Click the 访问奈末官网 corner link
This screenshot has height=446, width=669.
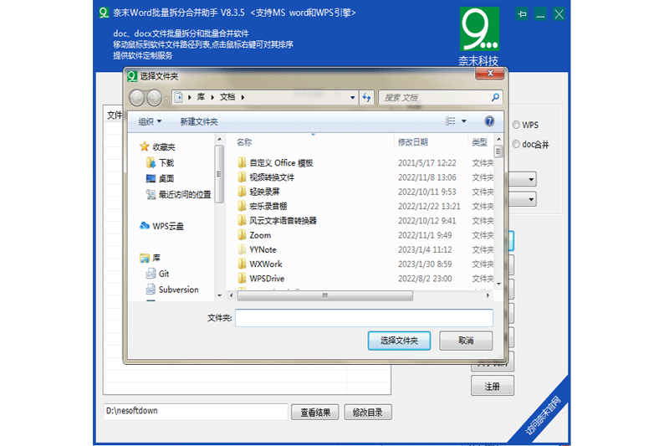click(543, 416)
